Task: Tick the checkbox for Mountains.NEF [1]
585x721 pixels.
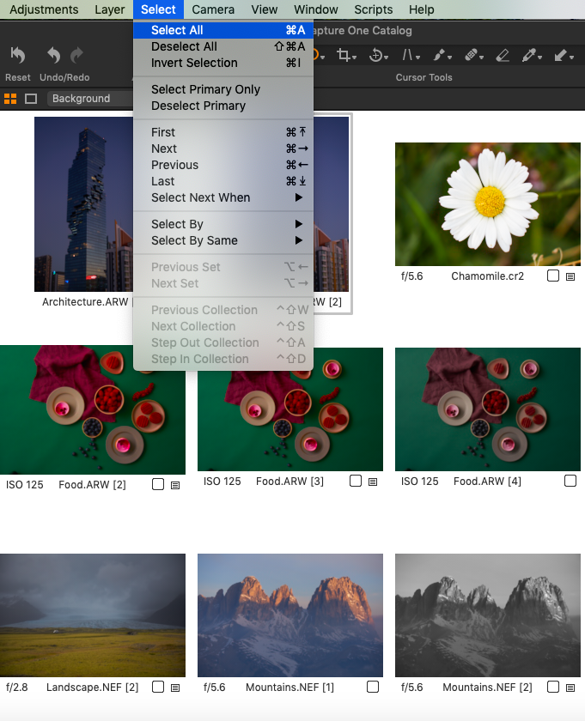Action: pos(373,687)
